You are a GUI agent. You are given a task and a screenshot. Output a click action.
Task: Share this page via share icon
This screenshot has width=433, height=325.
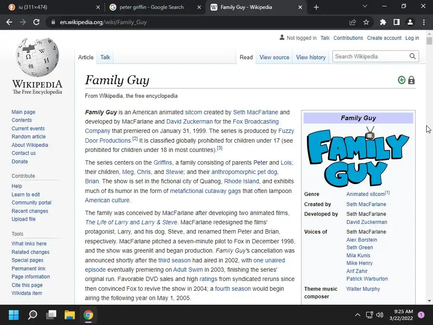353,22
